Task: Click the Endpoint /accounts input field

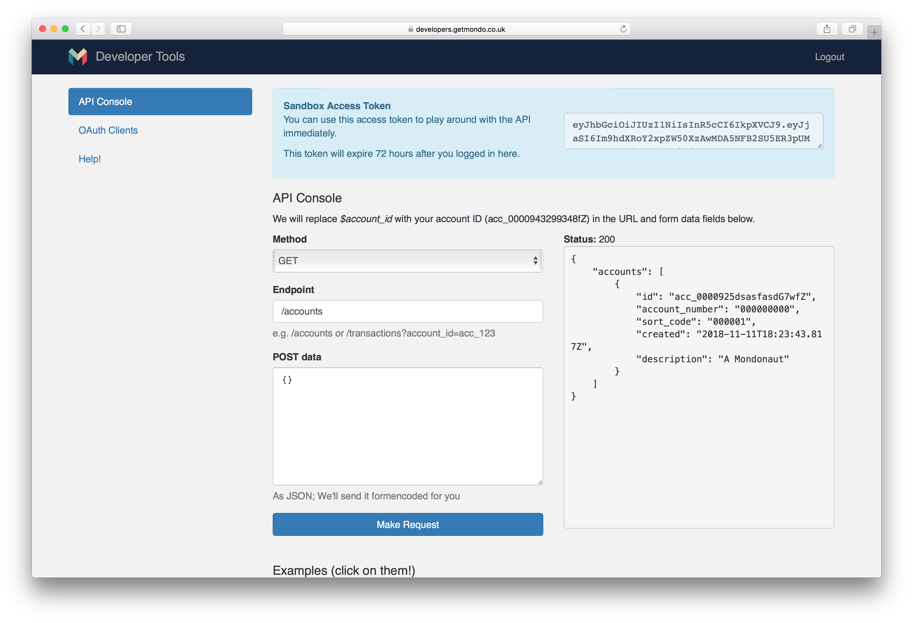Action: (x=407, y=311)
